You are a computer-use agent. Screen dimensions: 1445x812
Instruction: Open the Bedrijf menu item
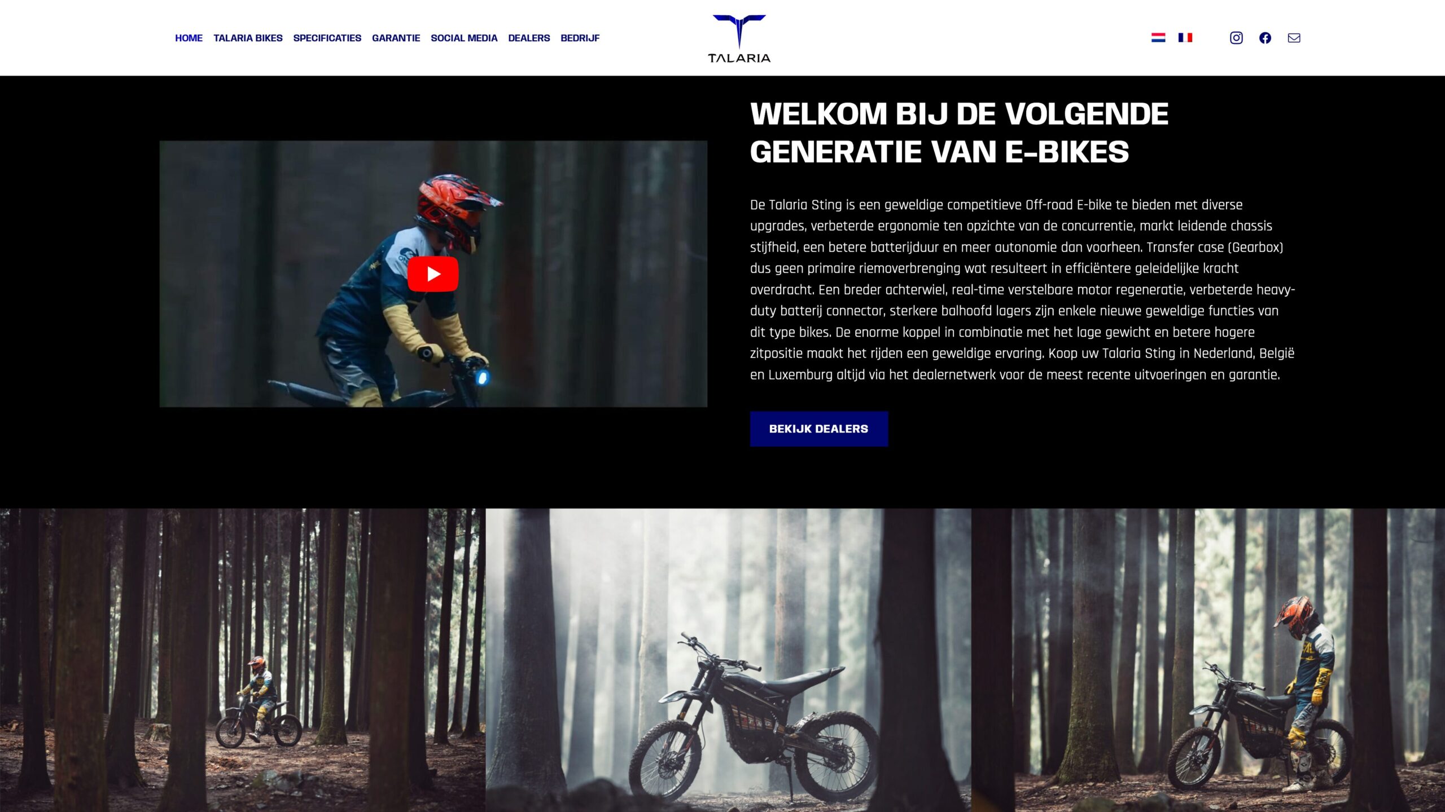point(580,38)
